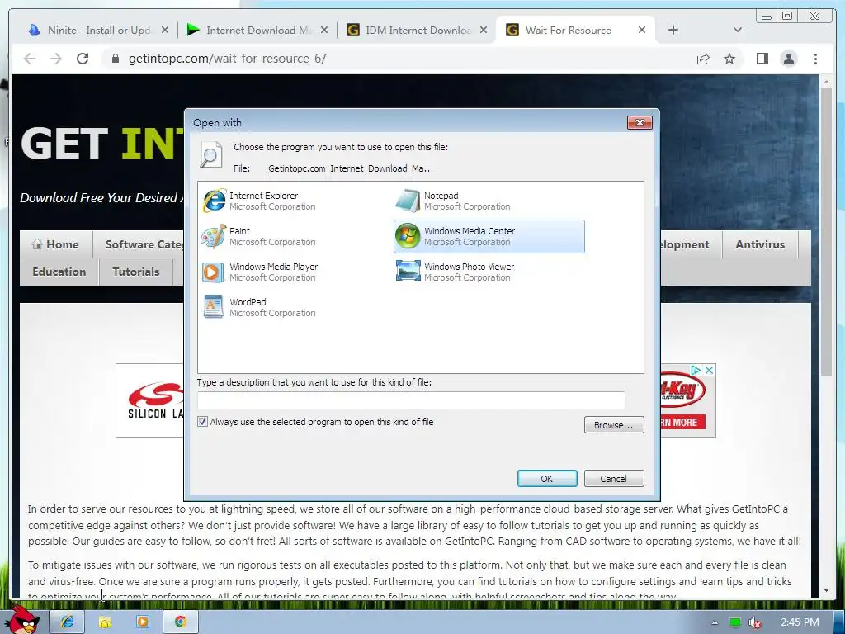The height and width of the screenshot is (634, 845).
Task: Open a new browser tab
Action: [x=673, y=31]
